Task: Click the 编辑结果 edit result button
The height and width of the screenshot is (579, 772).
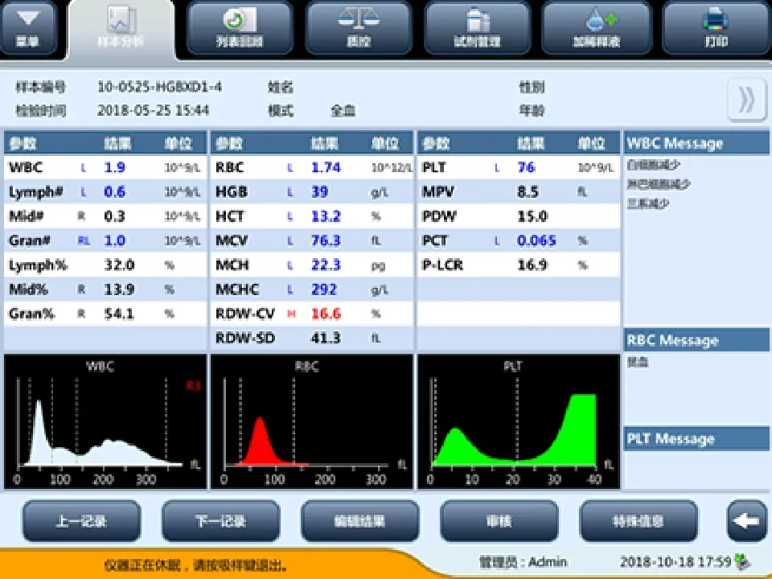Action: 359,521
